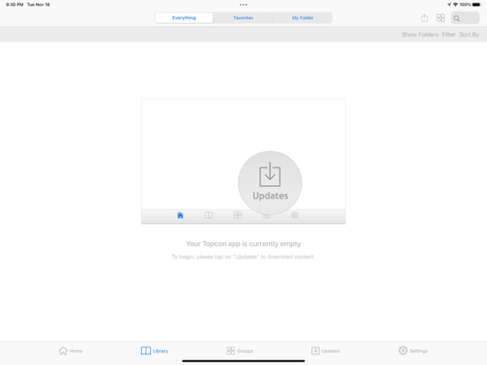Tap the three-dot multitasking indicator at top

pos(243,4)
